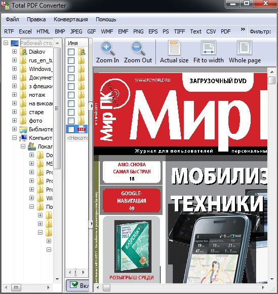Image resolution: width=278 pixels, height=294 pixels.
Task: Tick the fourth file list checkbox
Action: [x=71, y=78]
